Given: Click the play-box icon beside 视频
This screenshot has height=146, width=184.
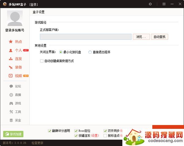Looking at the screenshot, I should coord(11,76).
